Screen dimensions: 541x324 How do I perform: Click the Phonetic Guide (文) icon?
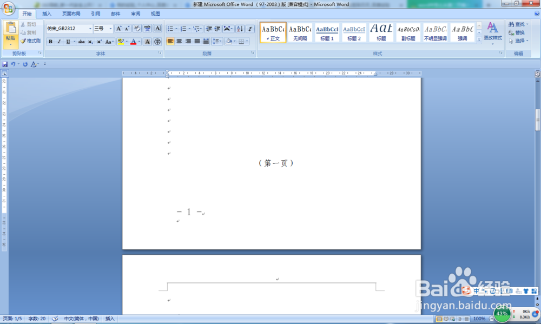coord(147,29)
